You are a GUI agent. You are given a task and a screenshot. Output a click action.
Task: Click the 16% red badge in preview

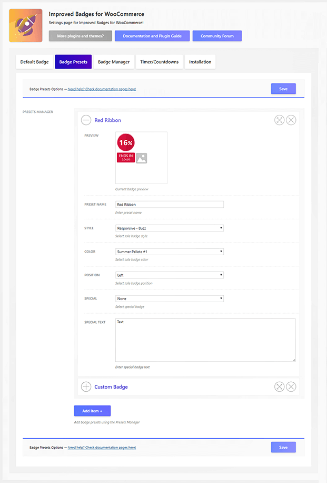pos(126,142)
